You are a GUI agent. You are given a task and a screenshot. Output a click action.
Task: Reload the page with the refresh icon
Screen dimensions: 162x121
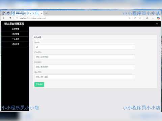[x=10, y=18]
